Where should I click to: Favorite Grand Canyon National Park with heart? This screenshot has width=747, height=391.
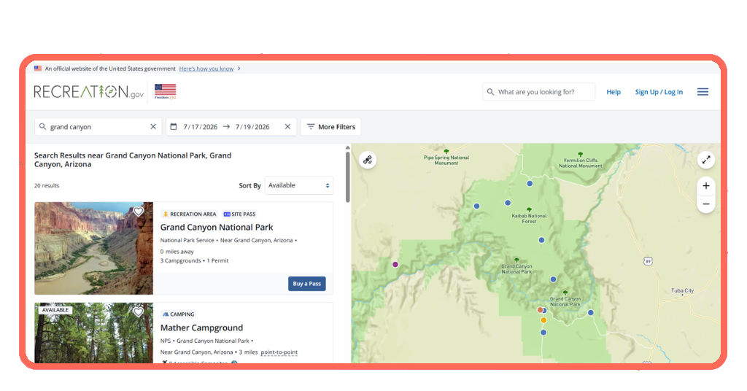click(x=138, y=212)
